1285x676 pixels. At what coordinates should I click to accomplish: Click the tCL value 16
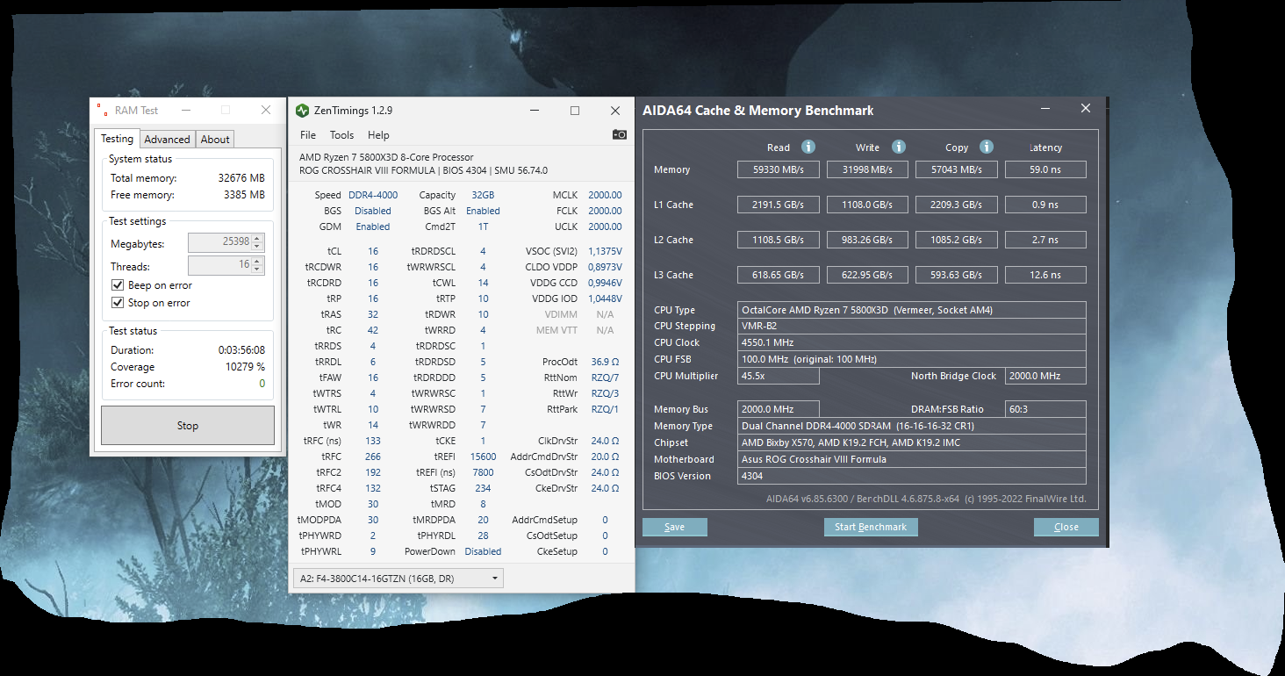[x=373, y=251]
